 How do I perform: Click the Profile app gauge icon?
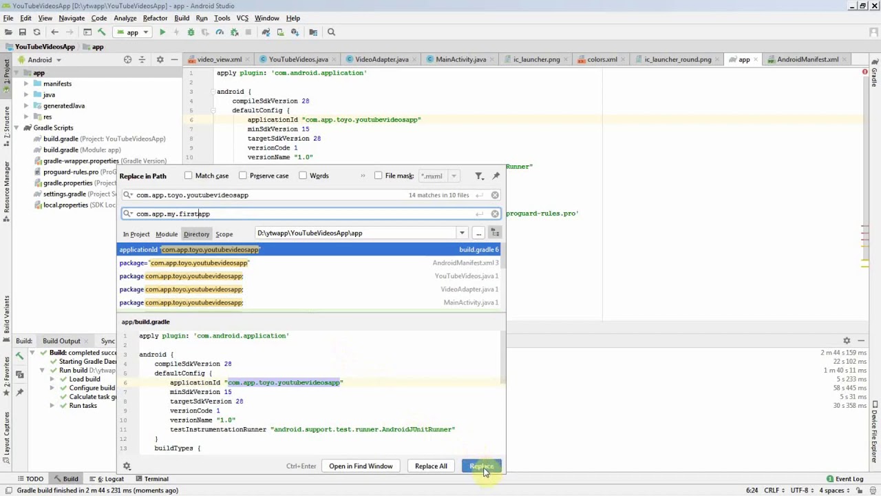tap(220, 32)
